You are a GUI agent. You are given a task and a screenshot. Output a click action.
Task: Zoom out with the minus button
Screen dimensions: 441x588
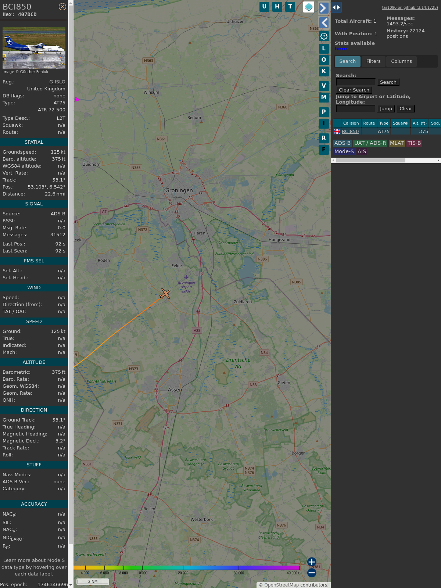tap(312, 573)
